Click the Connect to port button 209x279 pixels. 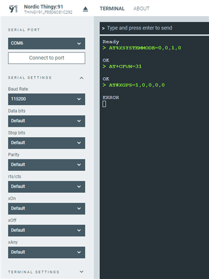pyautogui.click(x=46, y=58)
